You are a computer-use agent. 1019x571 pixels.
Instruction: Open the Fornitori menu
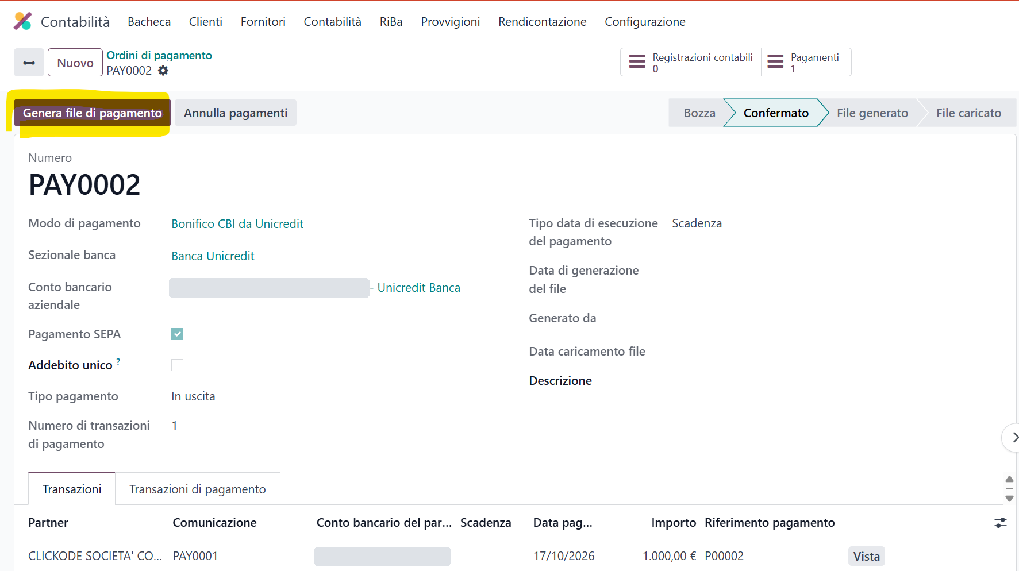(x=263, y=22)
